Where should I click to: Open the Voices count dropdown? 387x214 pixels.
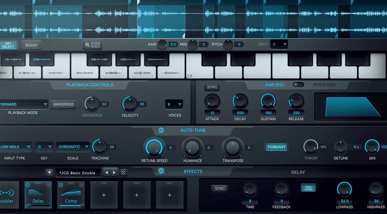[x=174, y=104]
